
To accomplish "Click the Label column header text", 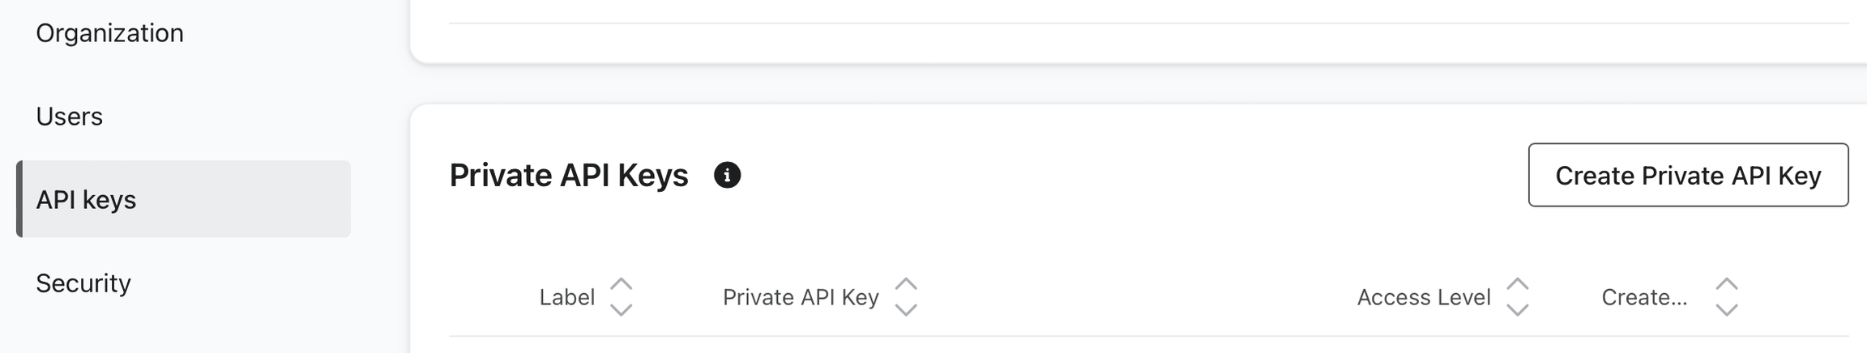I will coord(567,297).
